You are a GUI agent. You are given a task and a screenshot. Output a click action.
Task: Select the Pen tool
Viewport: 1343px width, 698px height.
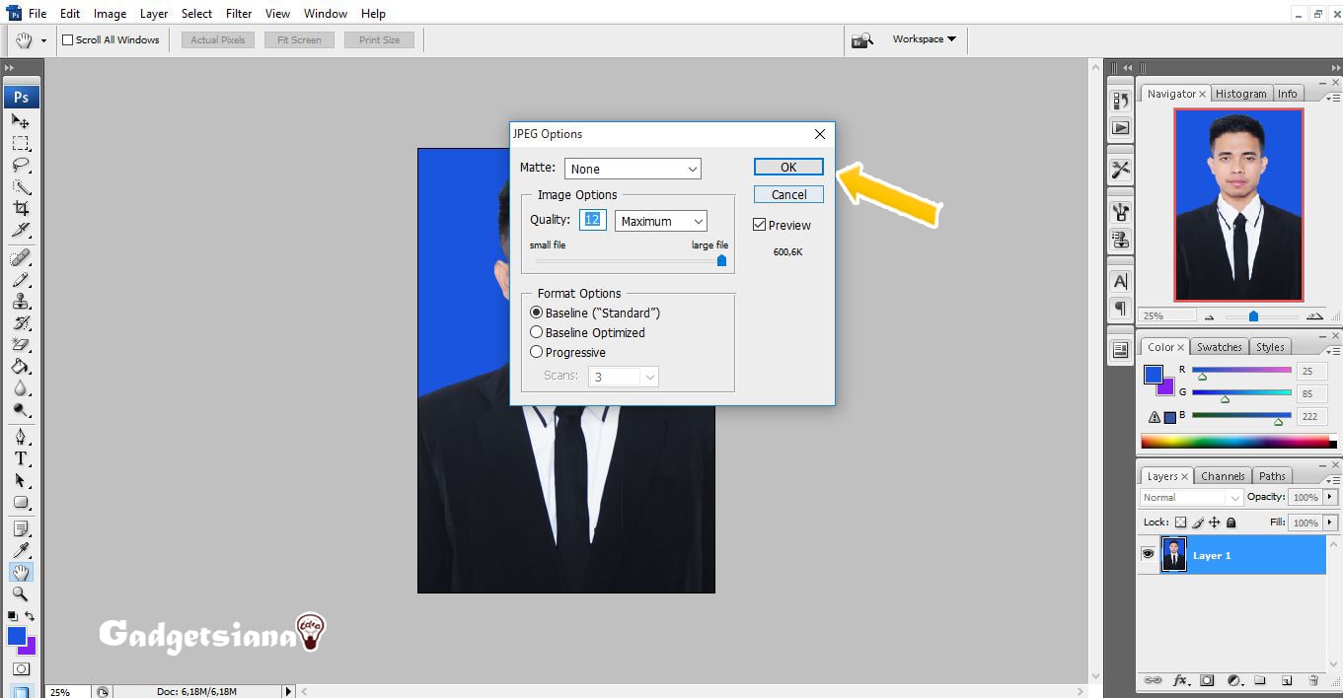tap(21, 437)
